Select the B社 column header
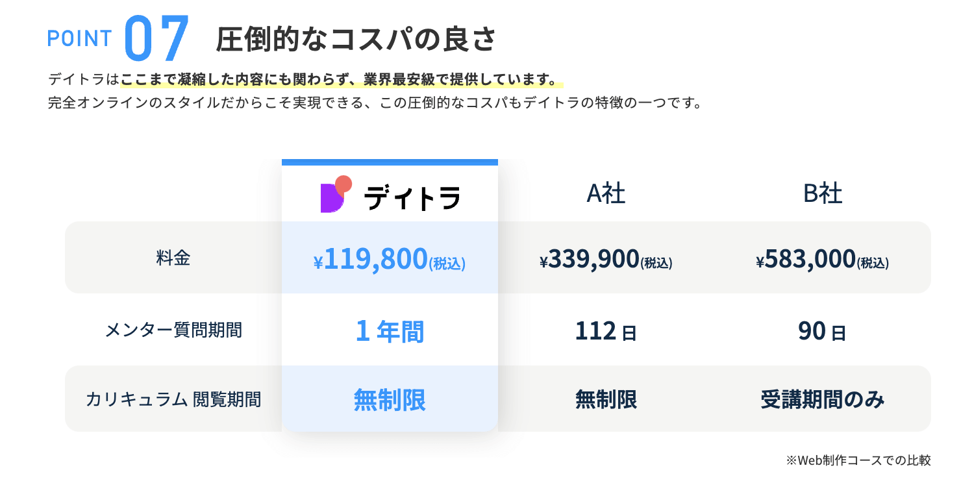 pos(823,193)
